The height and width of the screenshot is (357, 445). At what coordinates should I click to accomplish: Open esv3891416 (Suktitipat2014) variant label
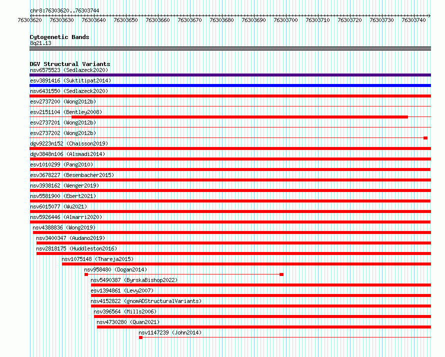tap(70, 80)
